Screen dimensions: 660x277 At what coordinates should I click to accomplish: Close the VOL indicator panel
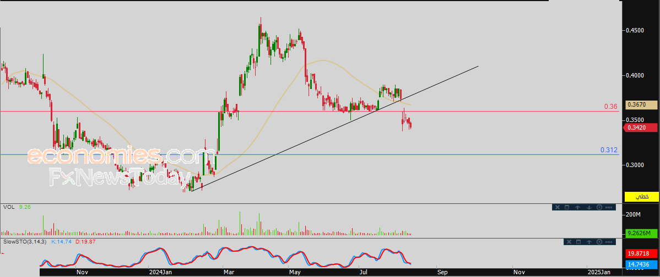558,207
